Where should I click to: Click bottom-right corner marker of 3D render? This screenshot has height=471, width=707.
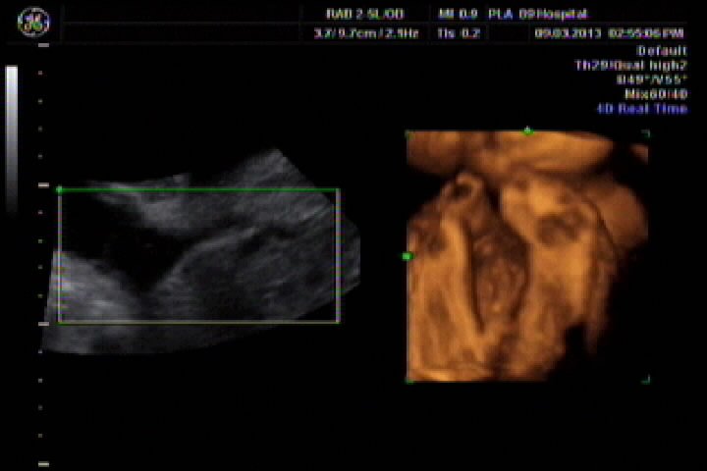645,380
